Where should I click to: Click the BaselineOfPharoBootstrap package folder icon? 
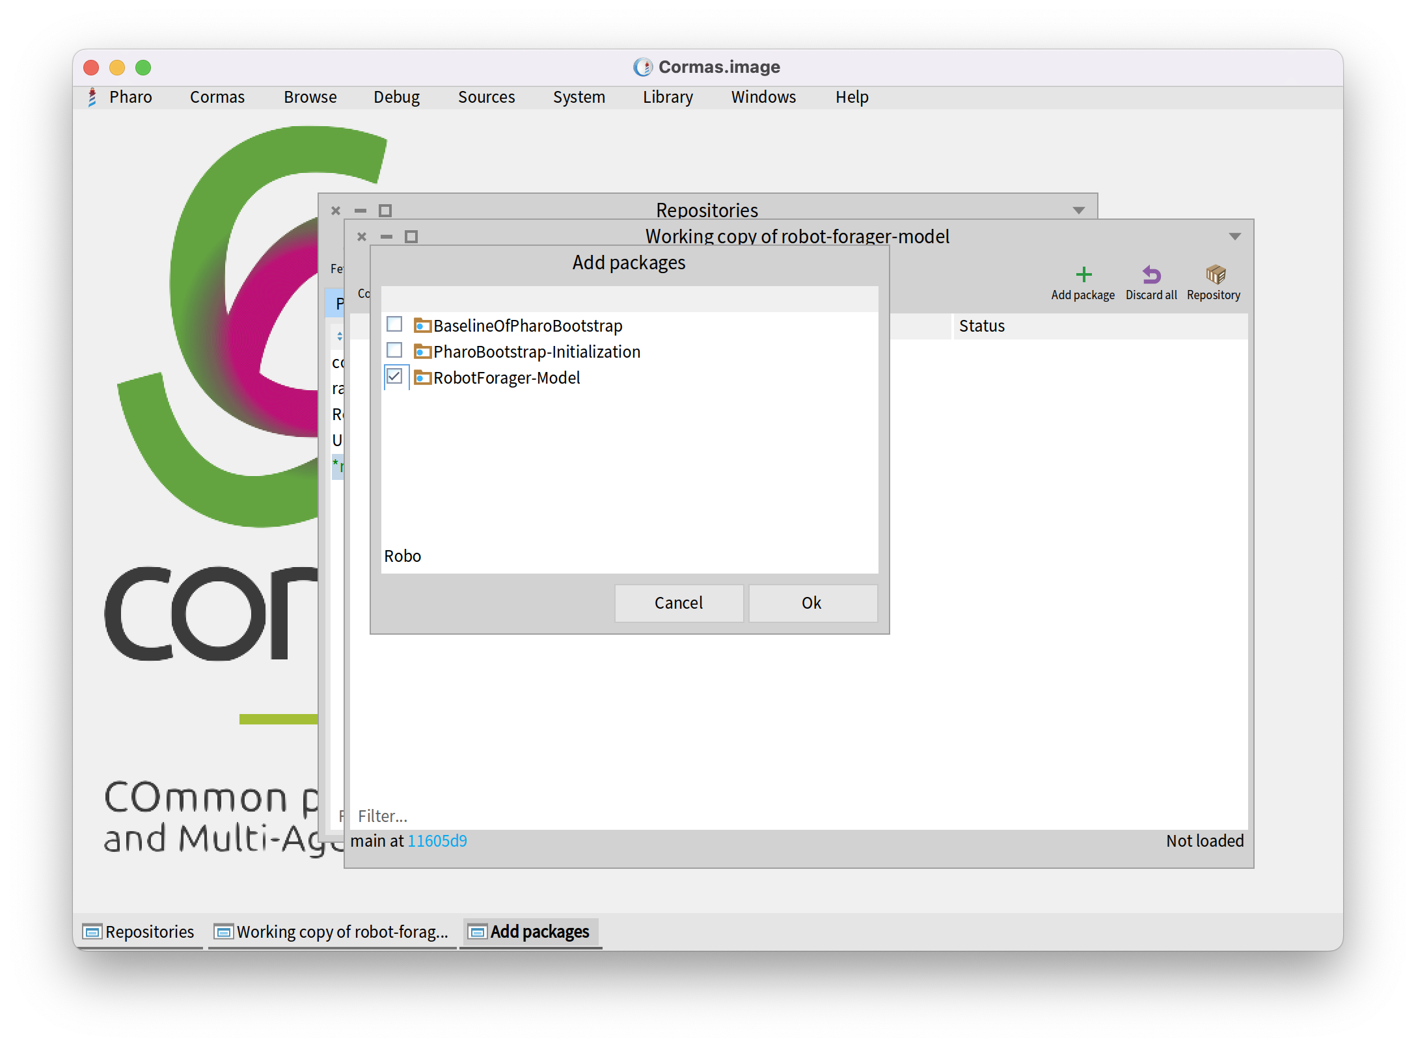[423, 325]
